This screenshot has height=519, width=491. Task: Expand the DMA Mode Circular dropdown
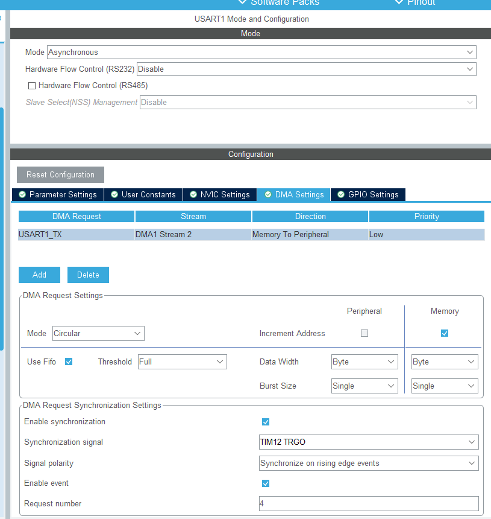[98, 333]
